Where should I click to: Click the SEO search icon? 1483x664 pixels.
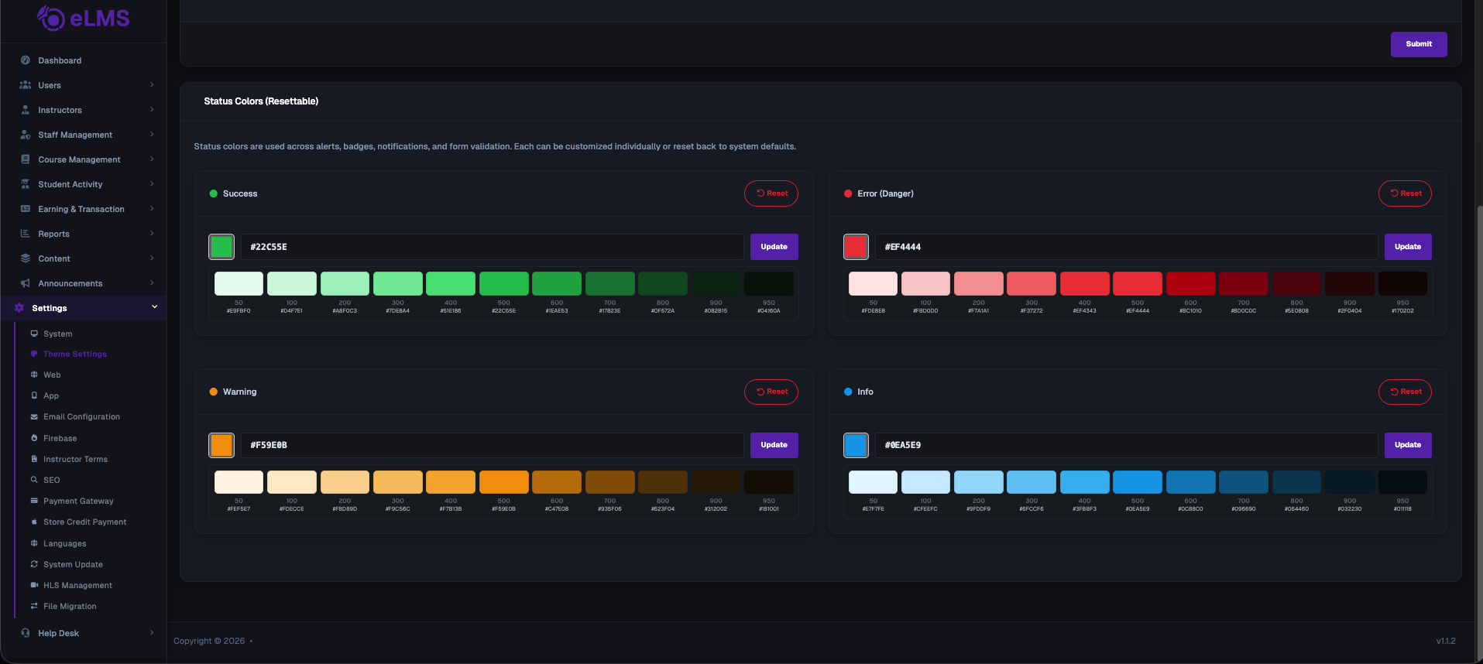(34, 480)
